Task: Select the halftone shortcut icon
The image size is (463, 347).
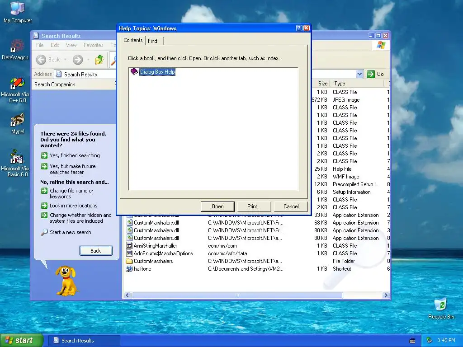Action: click(x=129, y=269)
